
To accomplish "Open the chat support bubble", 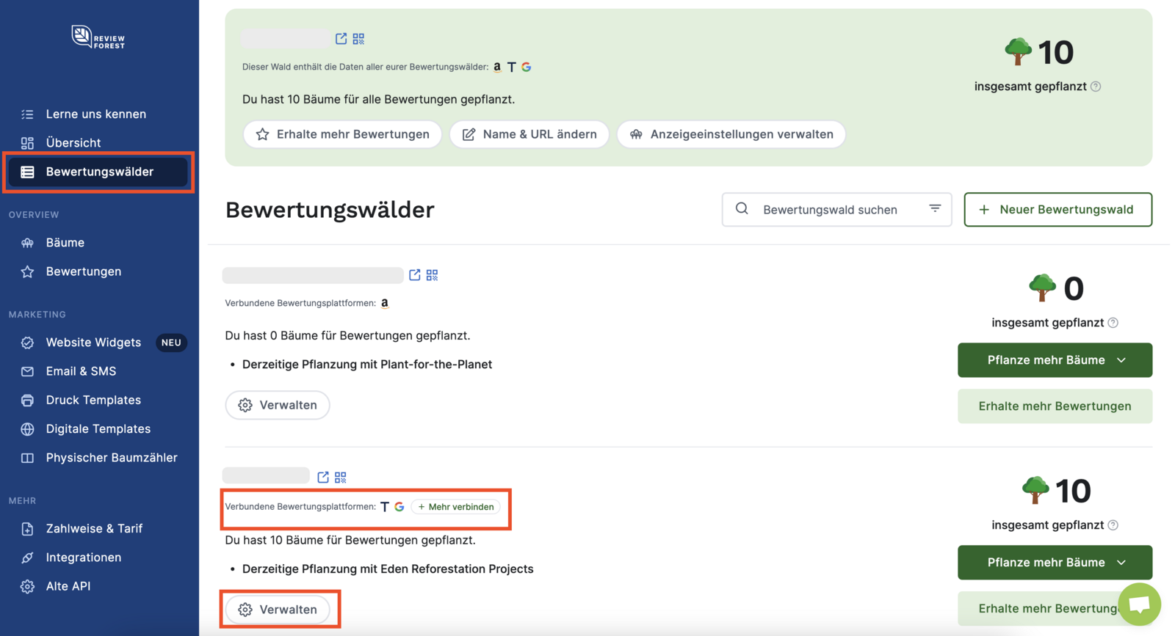I will [x=1139, y=604].
